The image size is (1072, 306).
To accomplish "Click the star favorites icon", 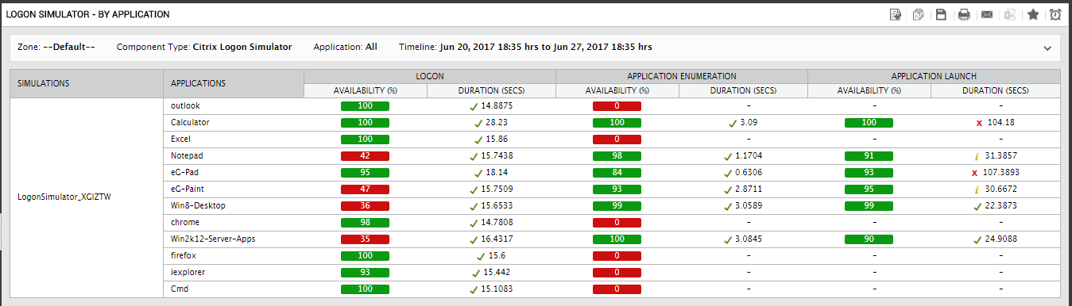I will point(1033,14).
